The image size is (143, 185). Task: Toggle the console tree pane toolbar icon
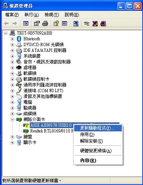pyautogui.click(x=26, y=23)
